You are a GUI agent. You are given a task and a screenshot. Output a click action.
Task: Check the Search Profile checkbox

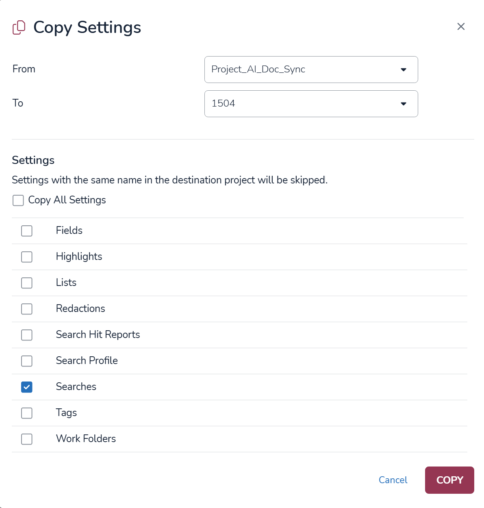(x=27, y=361)
